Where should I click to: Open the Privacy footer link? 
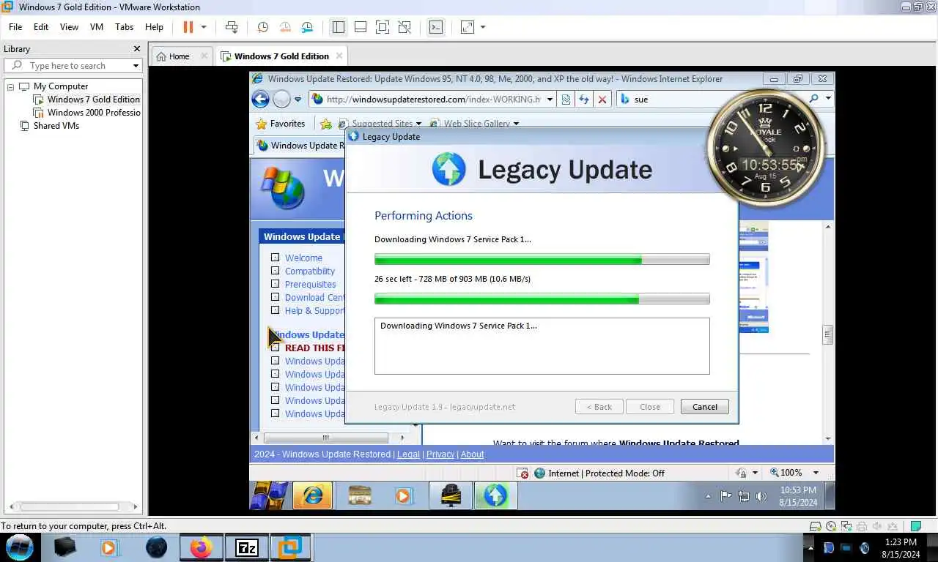coord(440,454)
